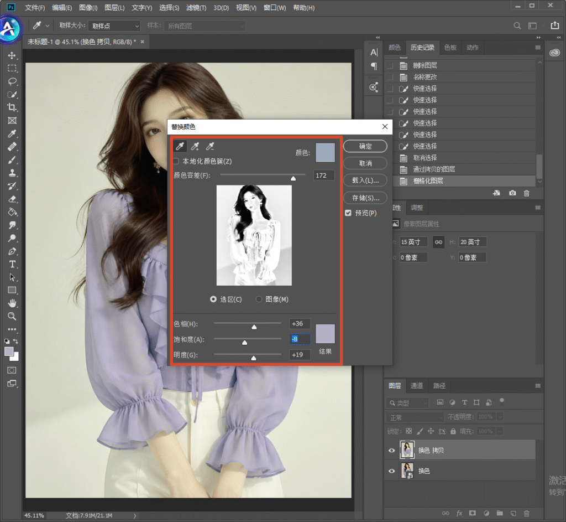Viewport: 566px width, 522px height.
Task: Open tool preset picker arrow beside eyedropper
Action: (x=48, y=25)
